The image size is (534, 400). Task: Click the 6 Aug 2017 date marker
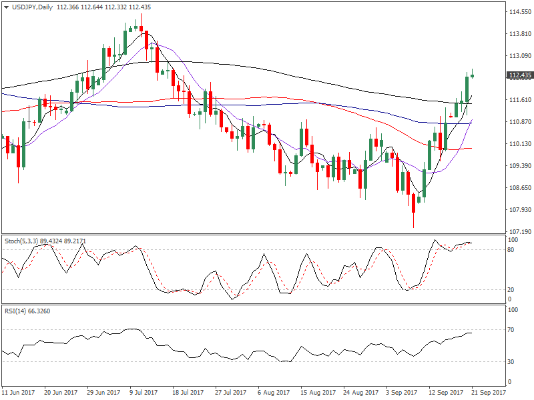(x=273, y=393)
